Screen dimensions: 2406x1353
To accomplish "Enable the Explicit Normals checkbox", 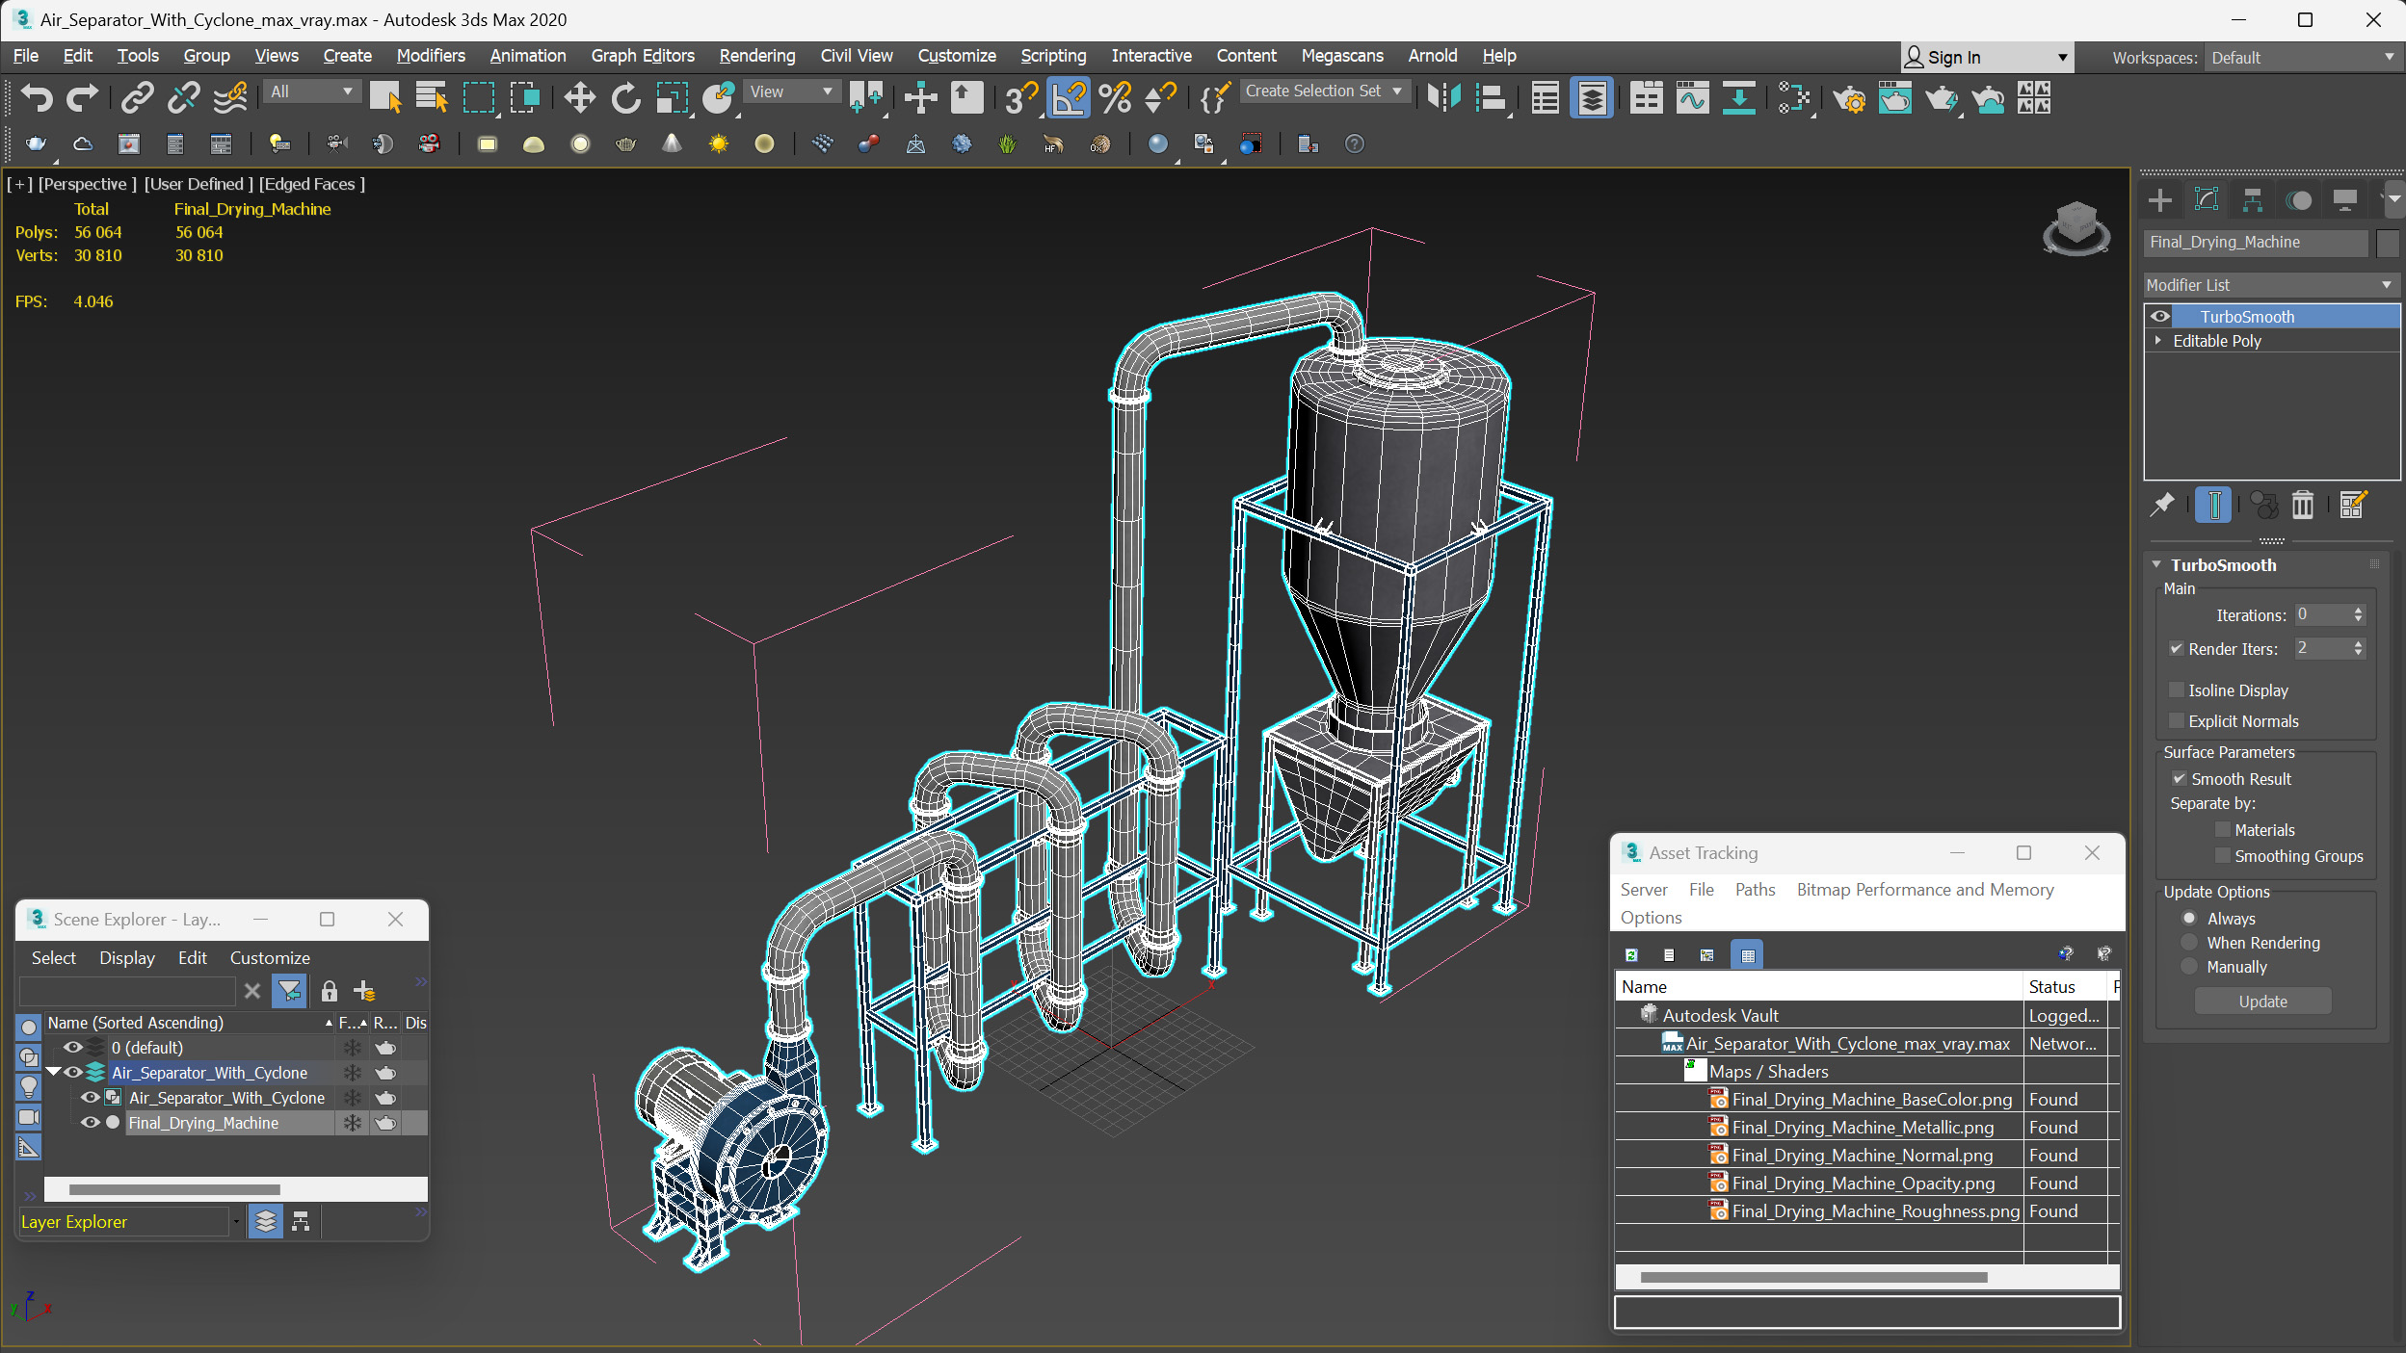I will click(x=2176, y=721).
